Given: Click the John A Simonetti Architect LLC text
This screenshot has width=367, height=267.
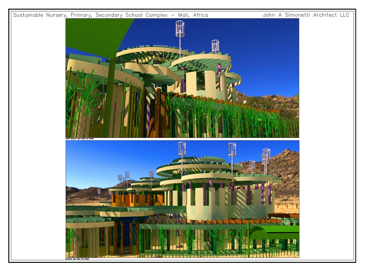Looking at the screenshot, I should click(306, 15).
